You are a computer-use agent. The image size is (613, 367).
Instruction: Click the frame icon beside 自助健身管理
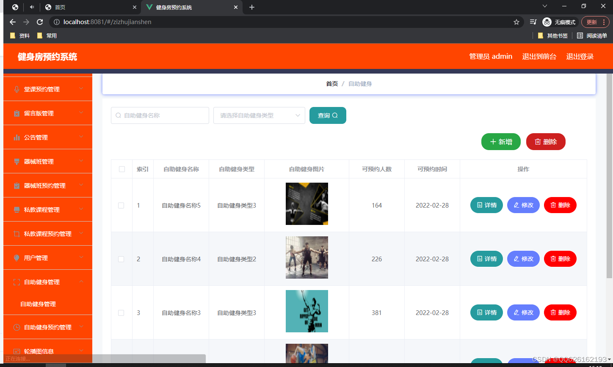17,282
